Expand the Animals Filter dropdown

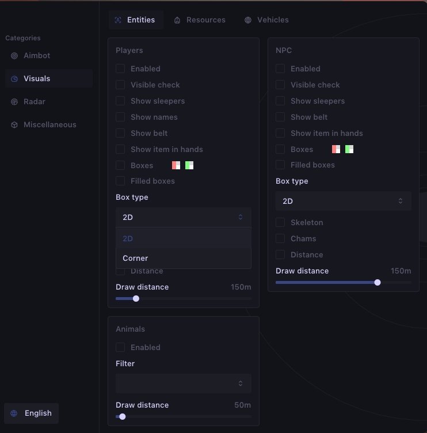(x=184, y=383)
